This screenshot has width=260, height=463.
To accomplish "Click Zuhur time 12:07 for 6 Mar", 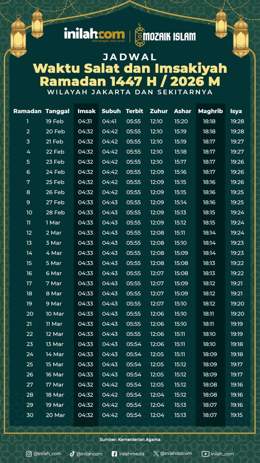I will click(157, 273).
